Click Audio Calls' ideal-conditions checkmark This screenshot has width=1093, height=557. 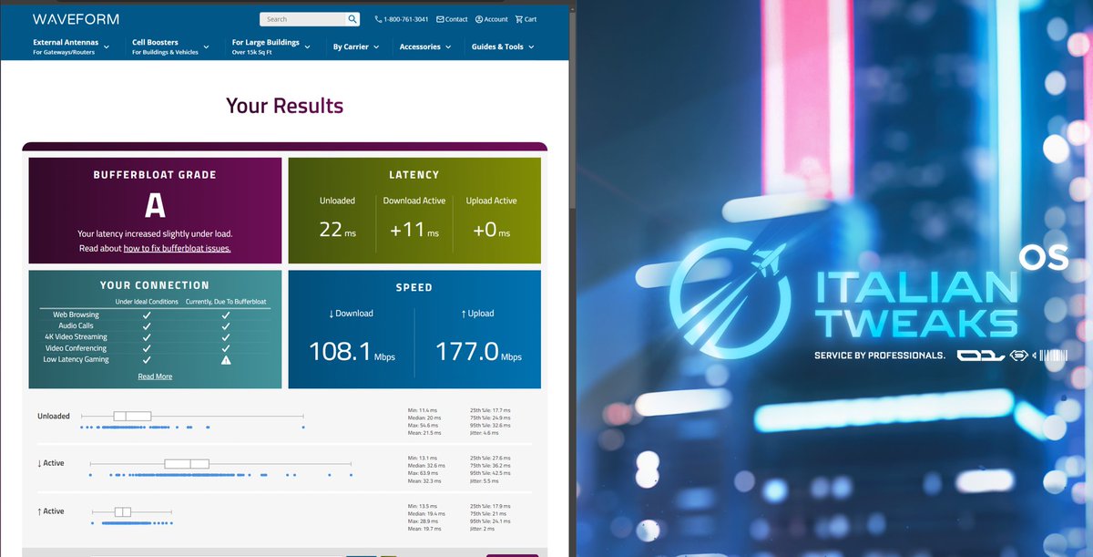click(x=148, y=325)
